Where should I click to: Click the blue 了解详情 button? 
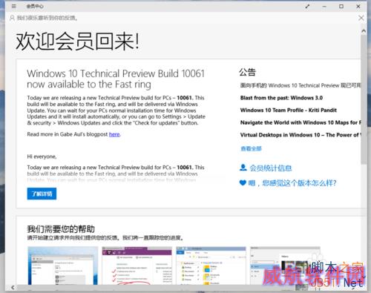point(42,194)
